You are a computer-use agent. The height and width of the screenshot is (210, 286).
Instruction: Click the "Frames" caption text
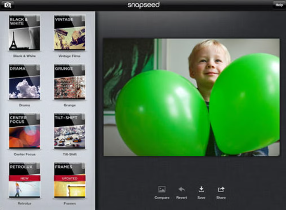pos(70,203)
